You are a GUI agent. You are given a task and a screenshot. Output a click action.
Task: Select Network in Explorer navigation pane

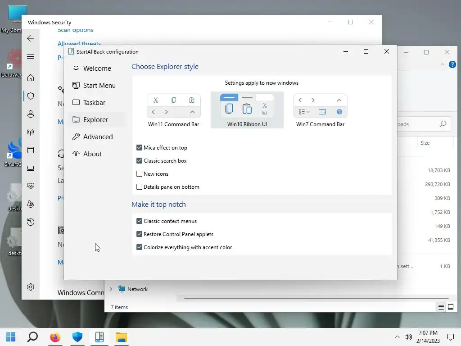[137, 289]
